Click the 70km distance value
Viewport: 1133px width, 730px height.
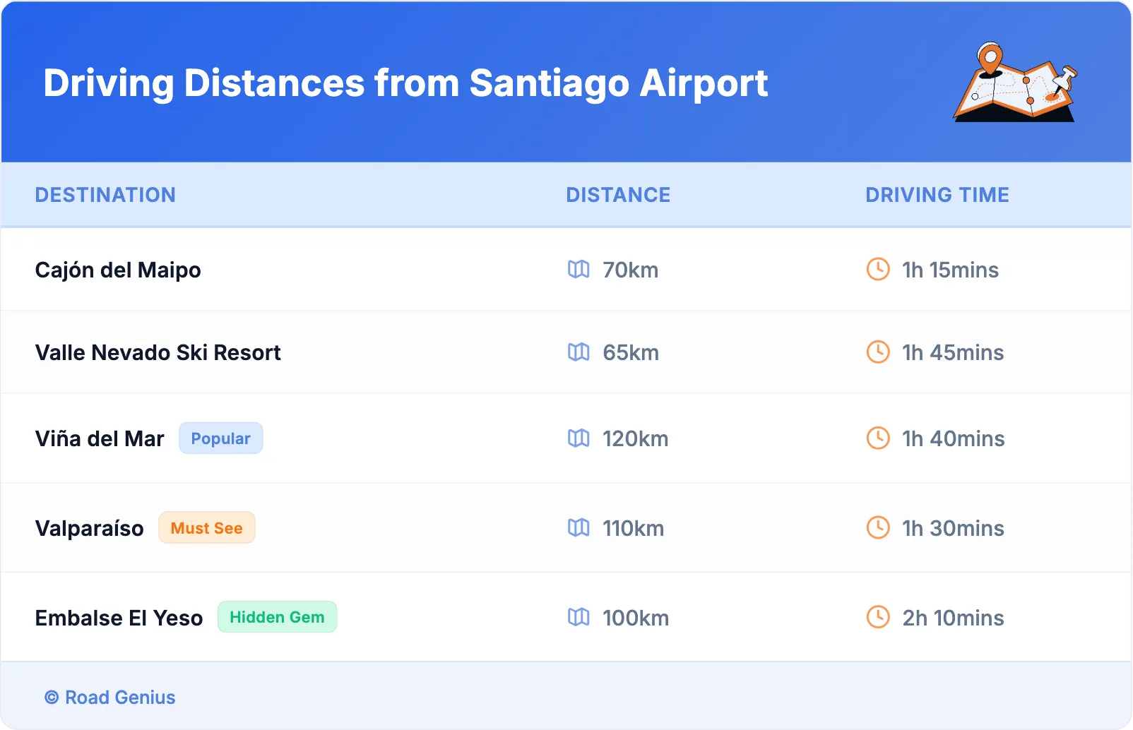(x=630, y=270)
